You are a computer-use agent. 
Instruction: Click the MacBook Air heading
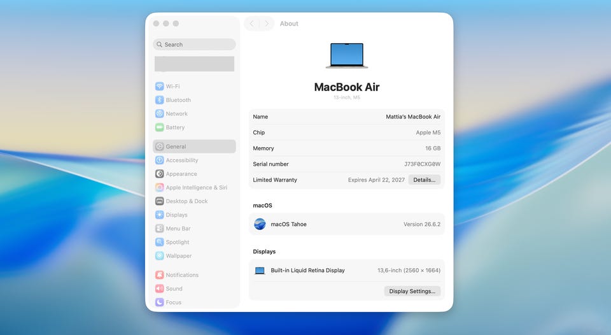[x=347, y=87]
